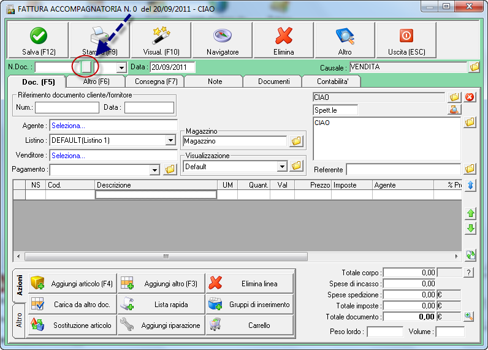Expand the Pagamento dropdown
Image resolution: width=488 pixels, height=350 pixels.
click(154, 170)
